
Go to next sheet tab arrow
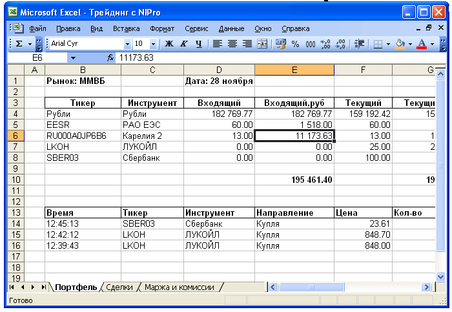(33, 287)
